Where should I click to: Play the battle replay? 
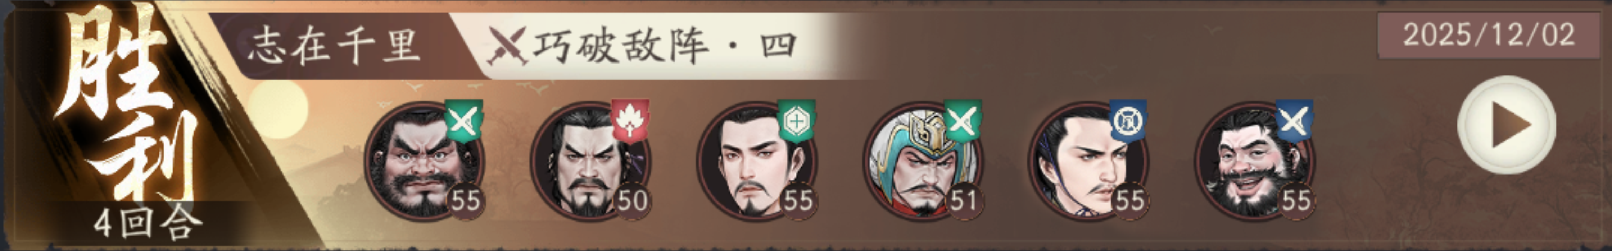(x=1507, y=125)
